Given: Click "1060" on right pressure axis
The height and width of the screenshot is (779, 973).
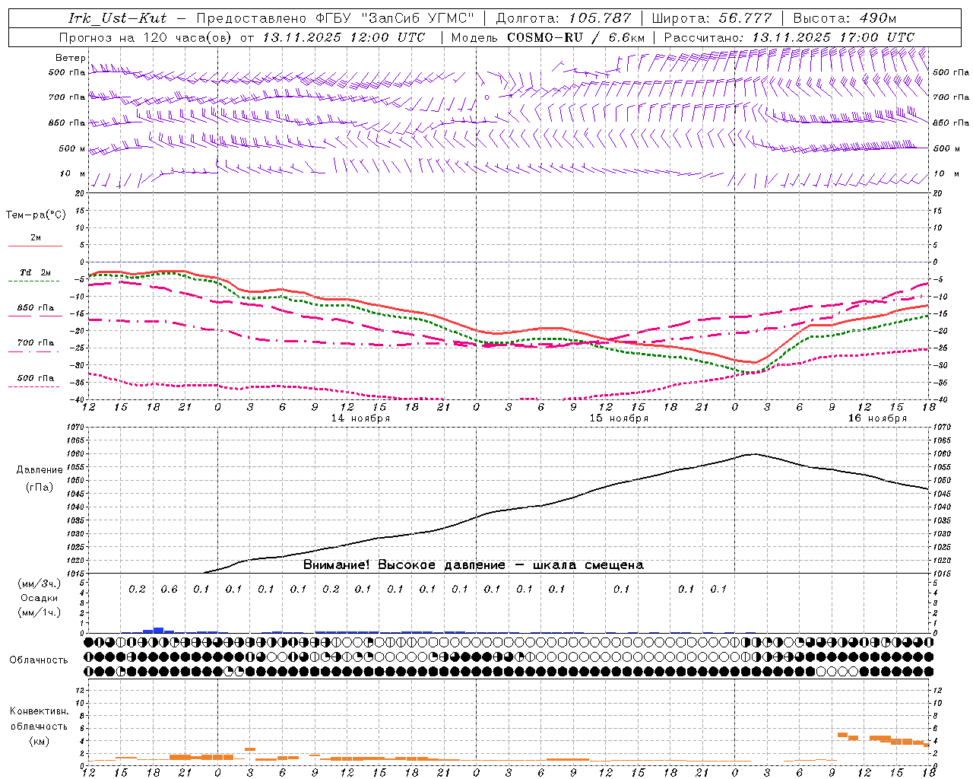Looking at the screenshot, I should (x=942, y=454).
